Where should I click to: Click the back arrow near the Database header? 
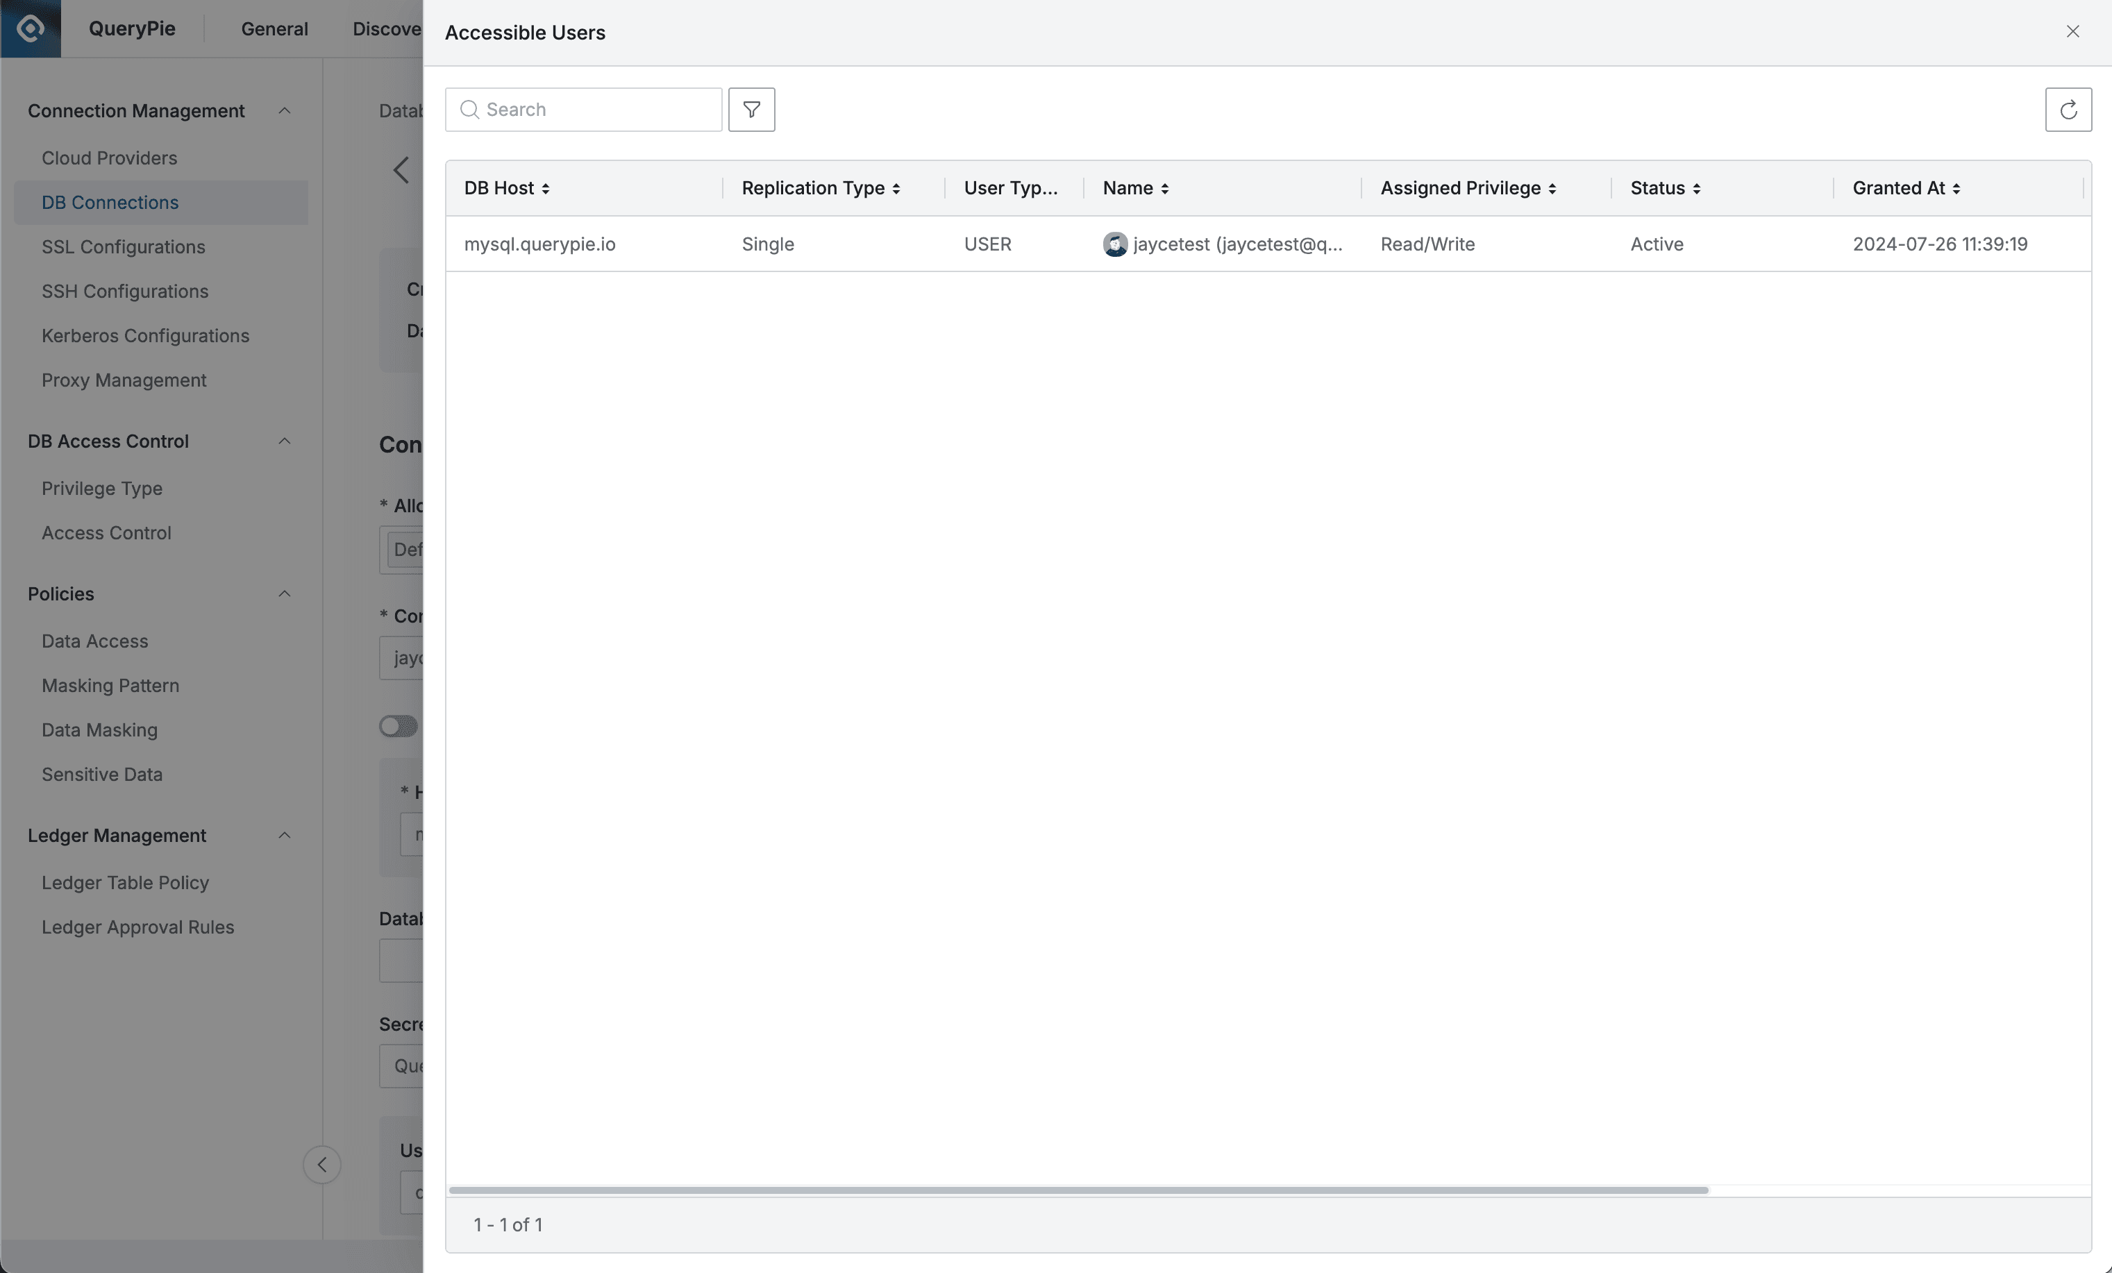coord(401,169)
